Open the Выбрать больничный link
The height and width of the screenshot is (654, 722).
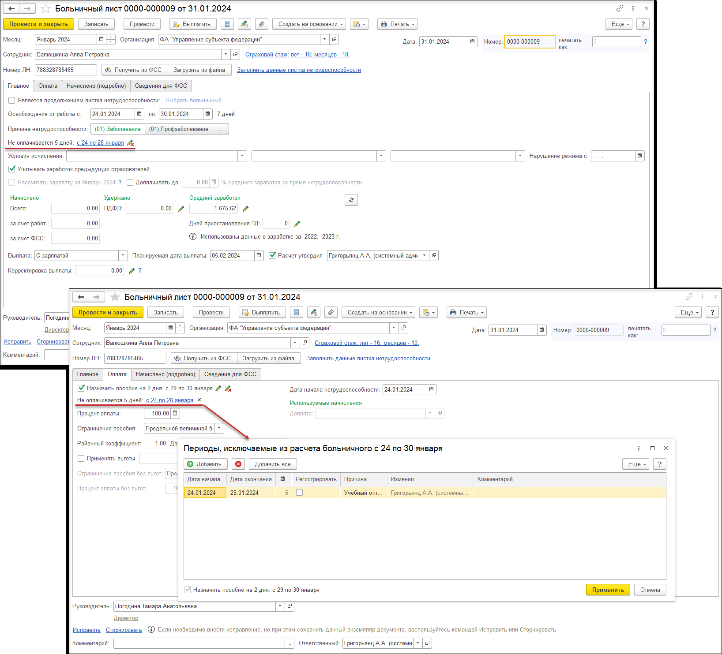tap(196, 101)
